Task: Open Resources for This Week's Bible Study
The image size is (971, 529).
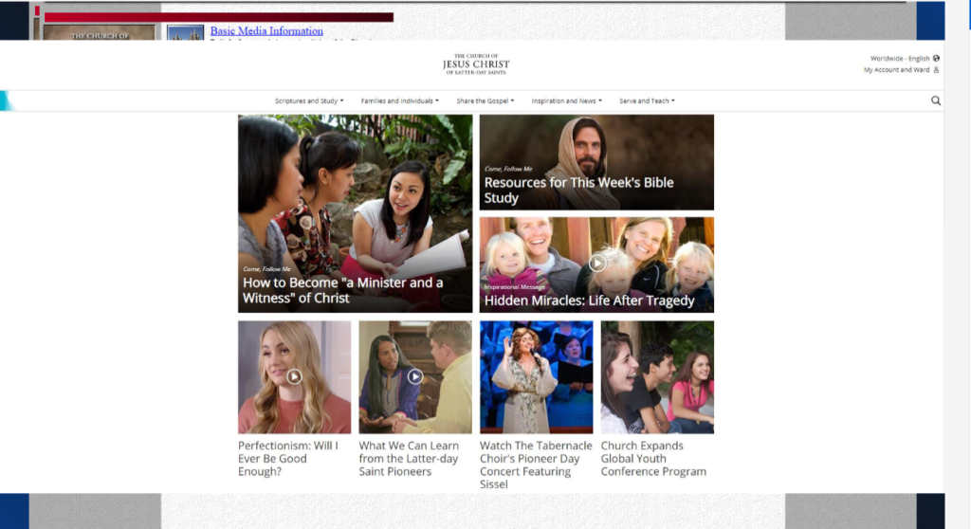Action: coord(577,190)
